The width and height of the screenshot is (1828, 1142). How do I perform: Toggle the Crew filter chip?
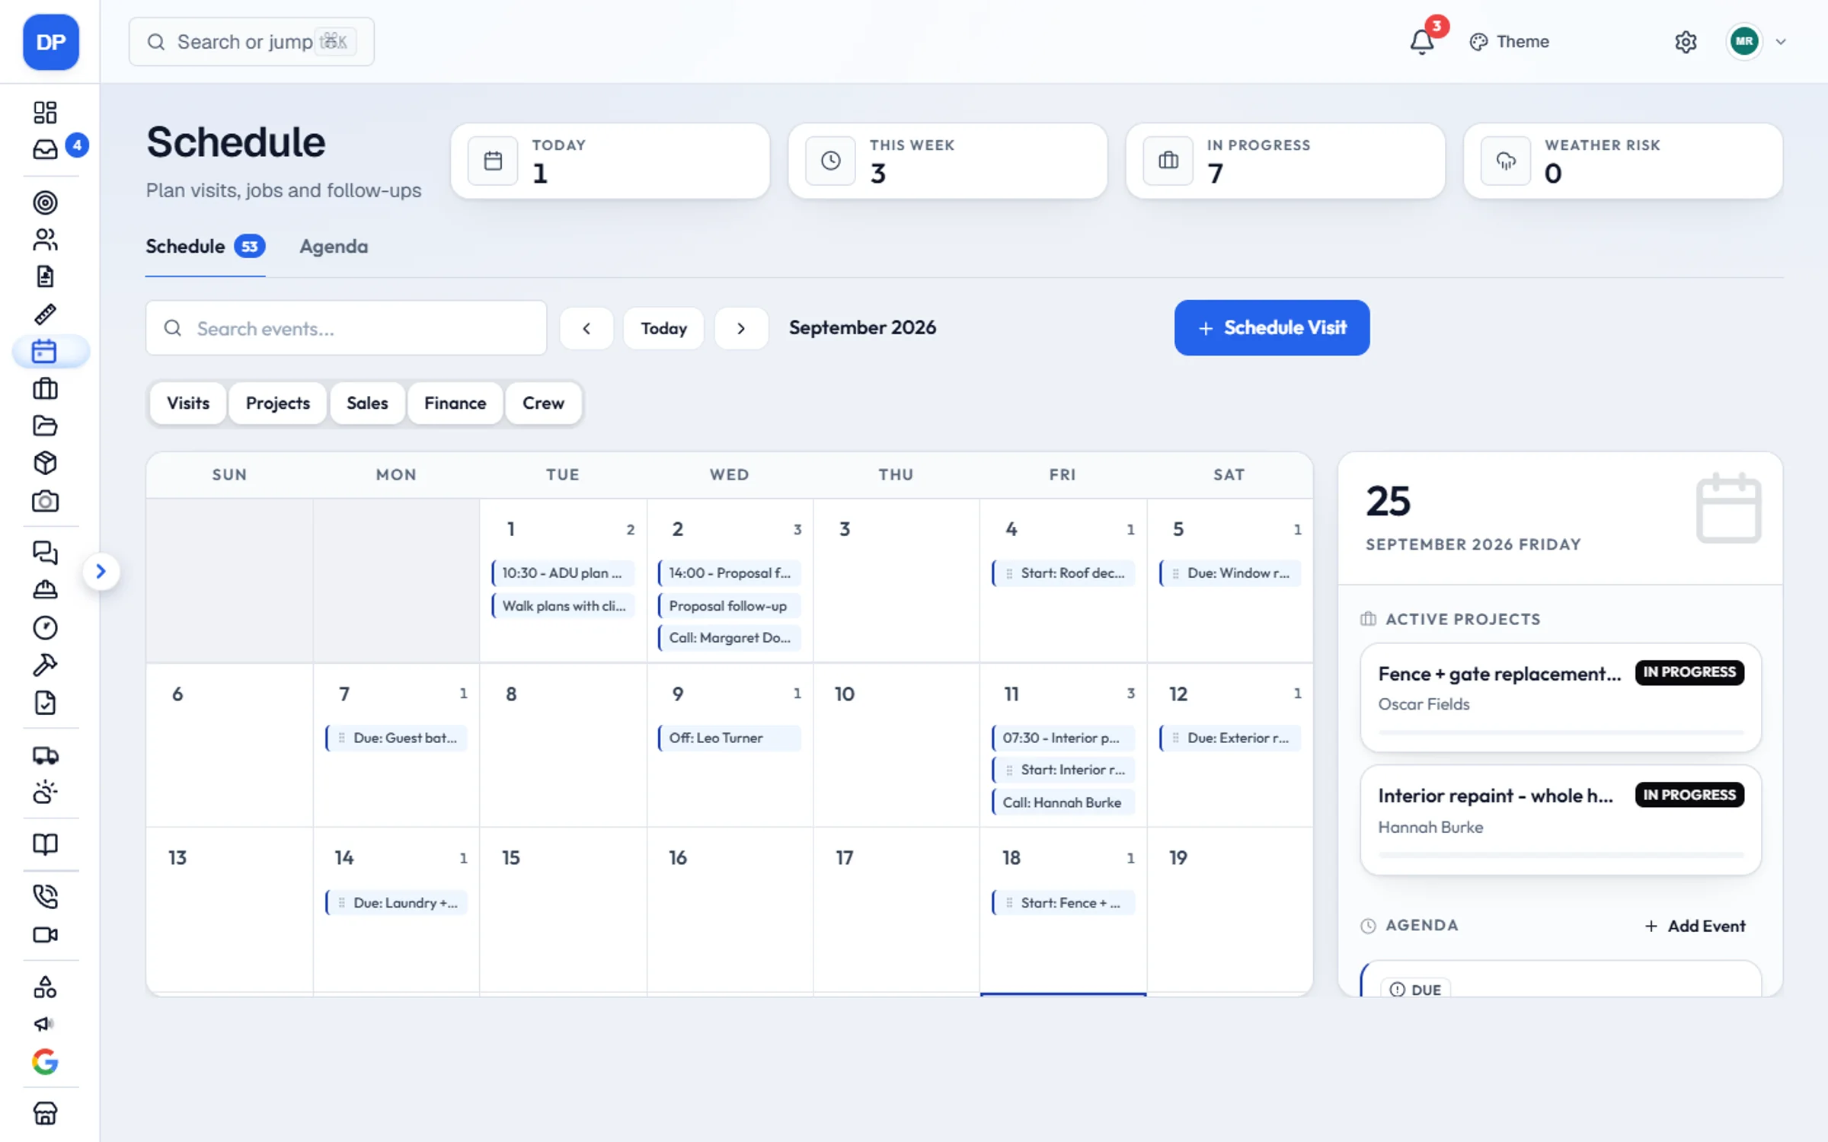pyautogui.click(x=543, y=404)
